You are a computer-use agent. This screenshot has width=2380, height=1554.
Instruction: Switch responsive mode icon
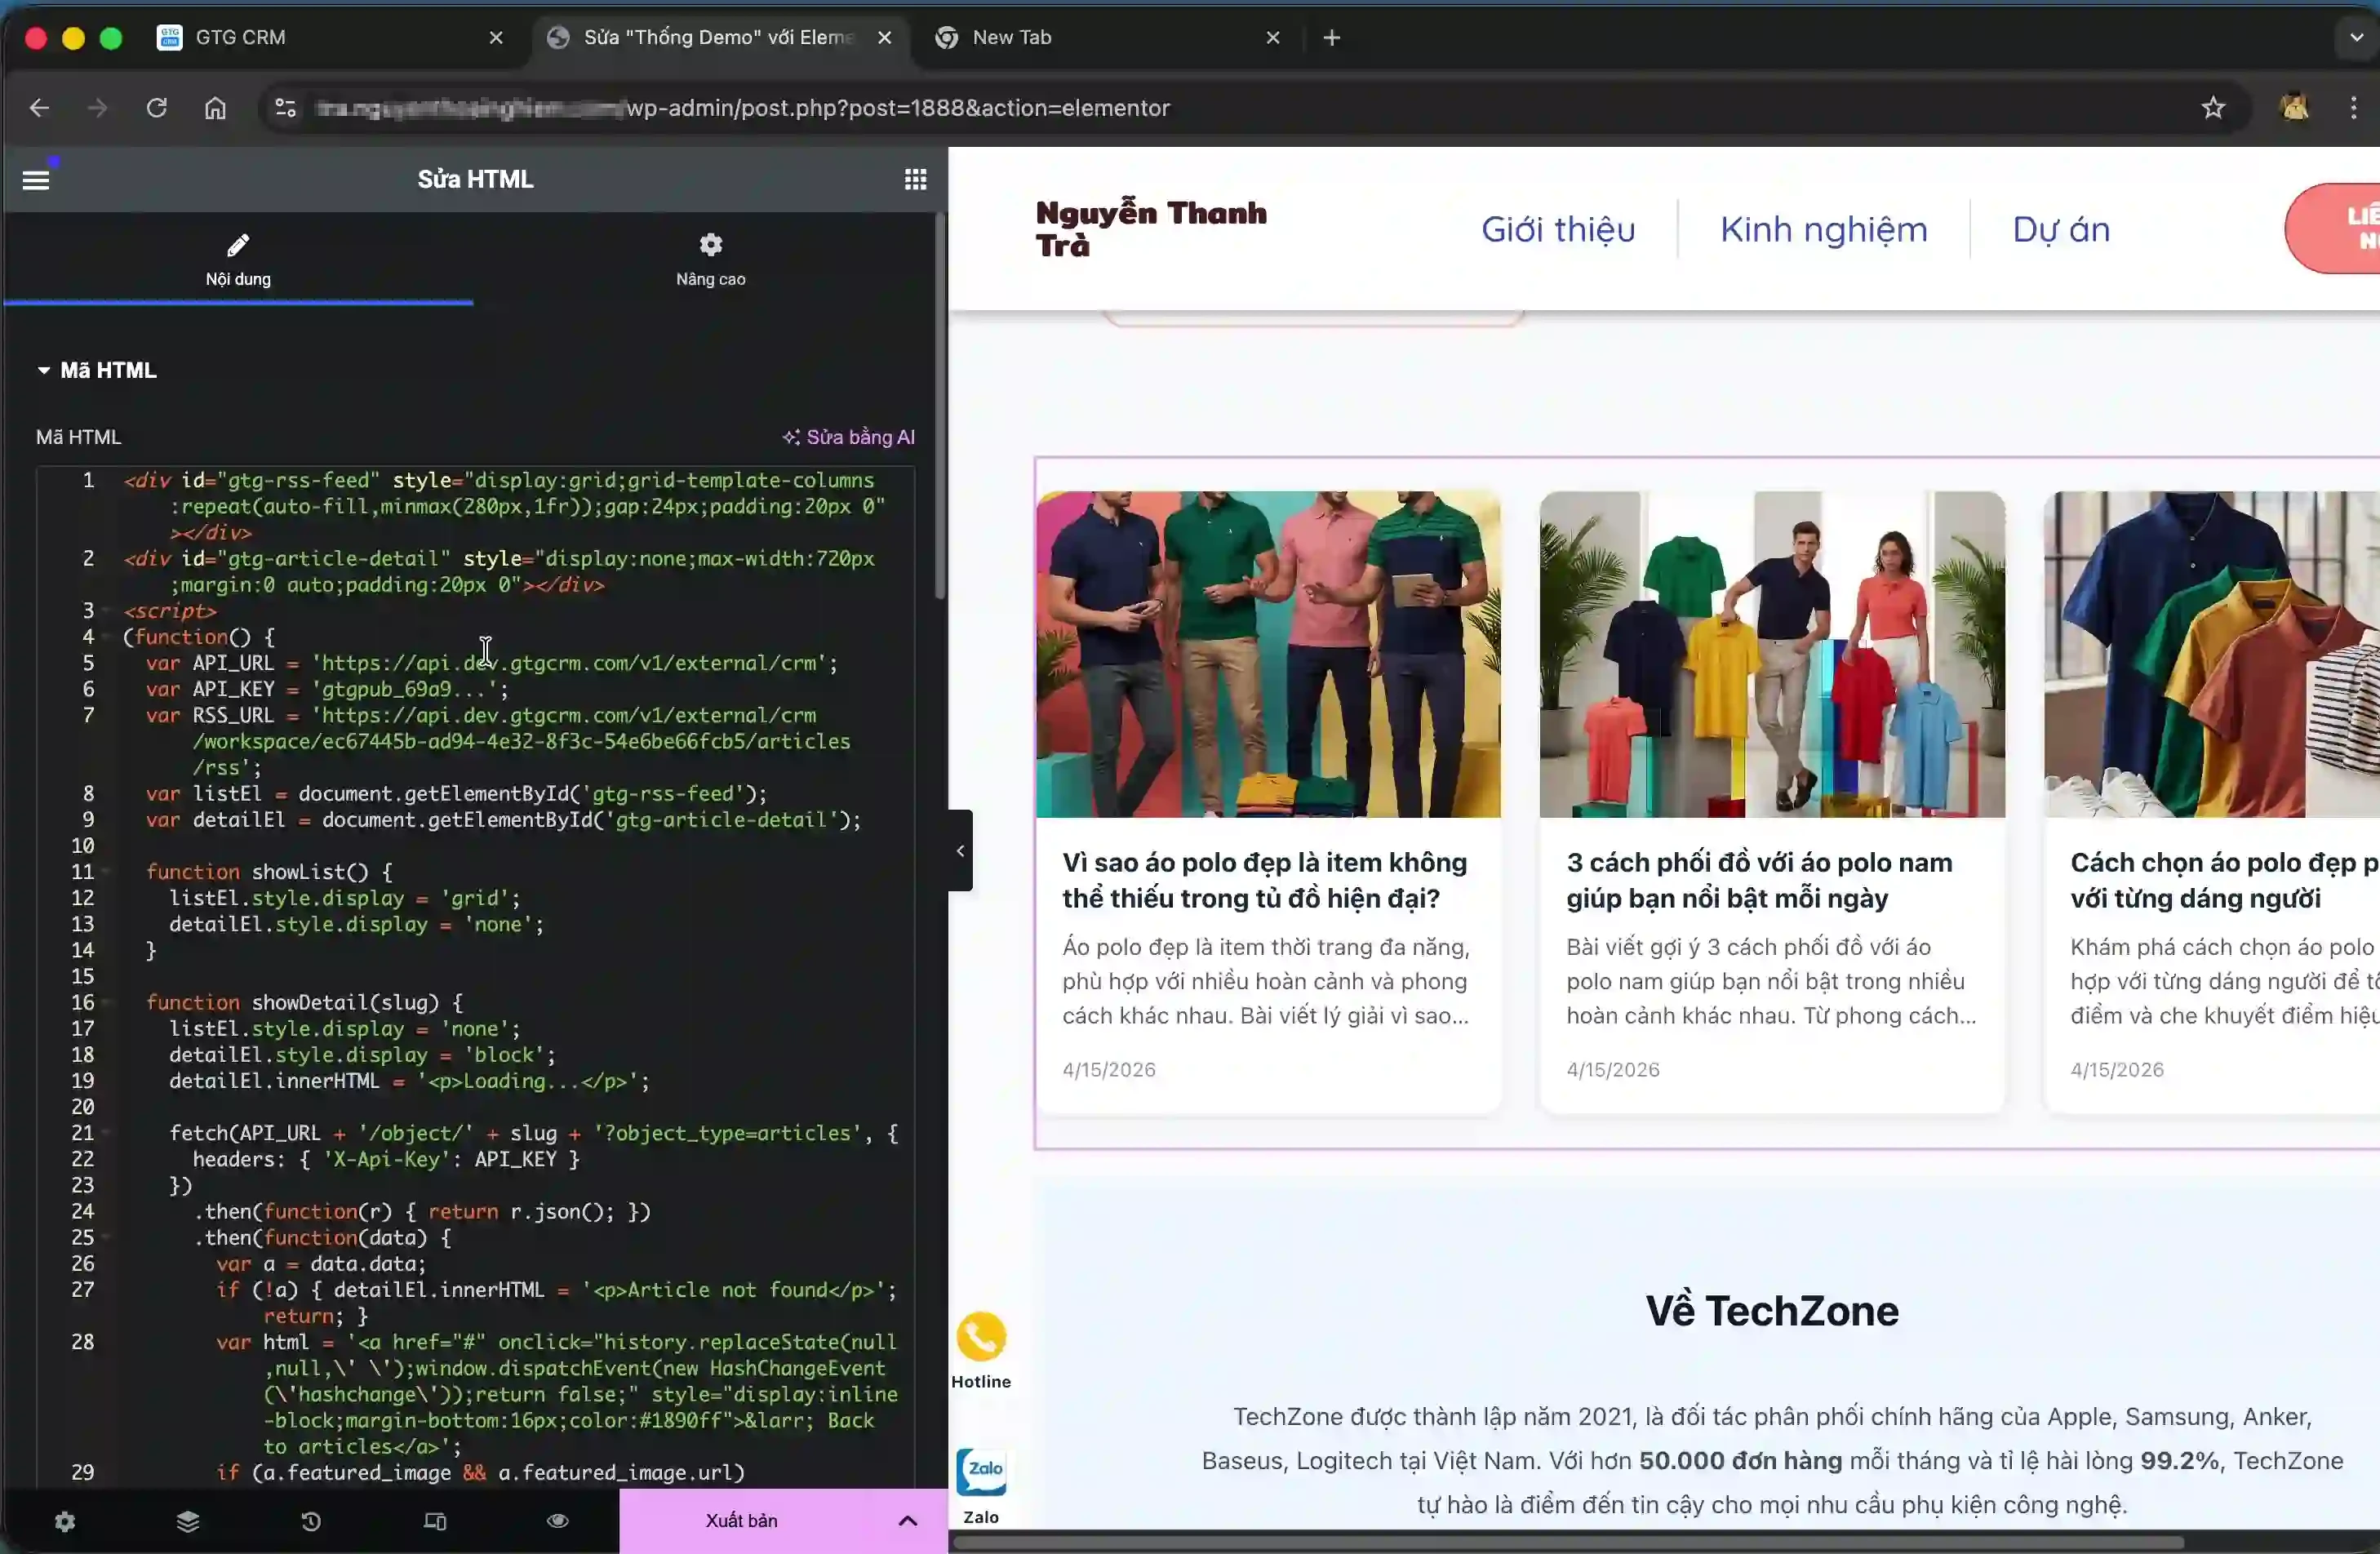click(435, 1521)
